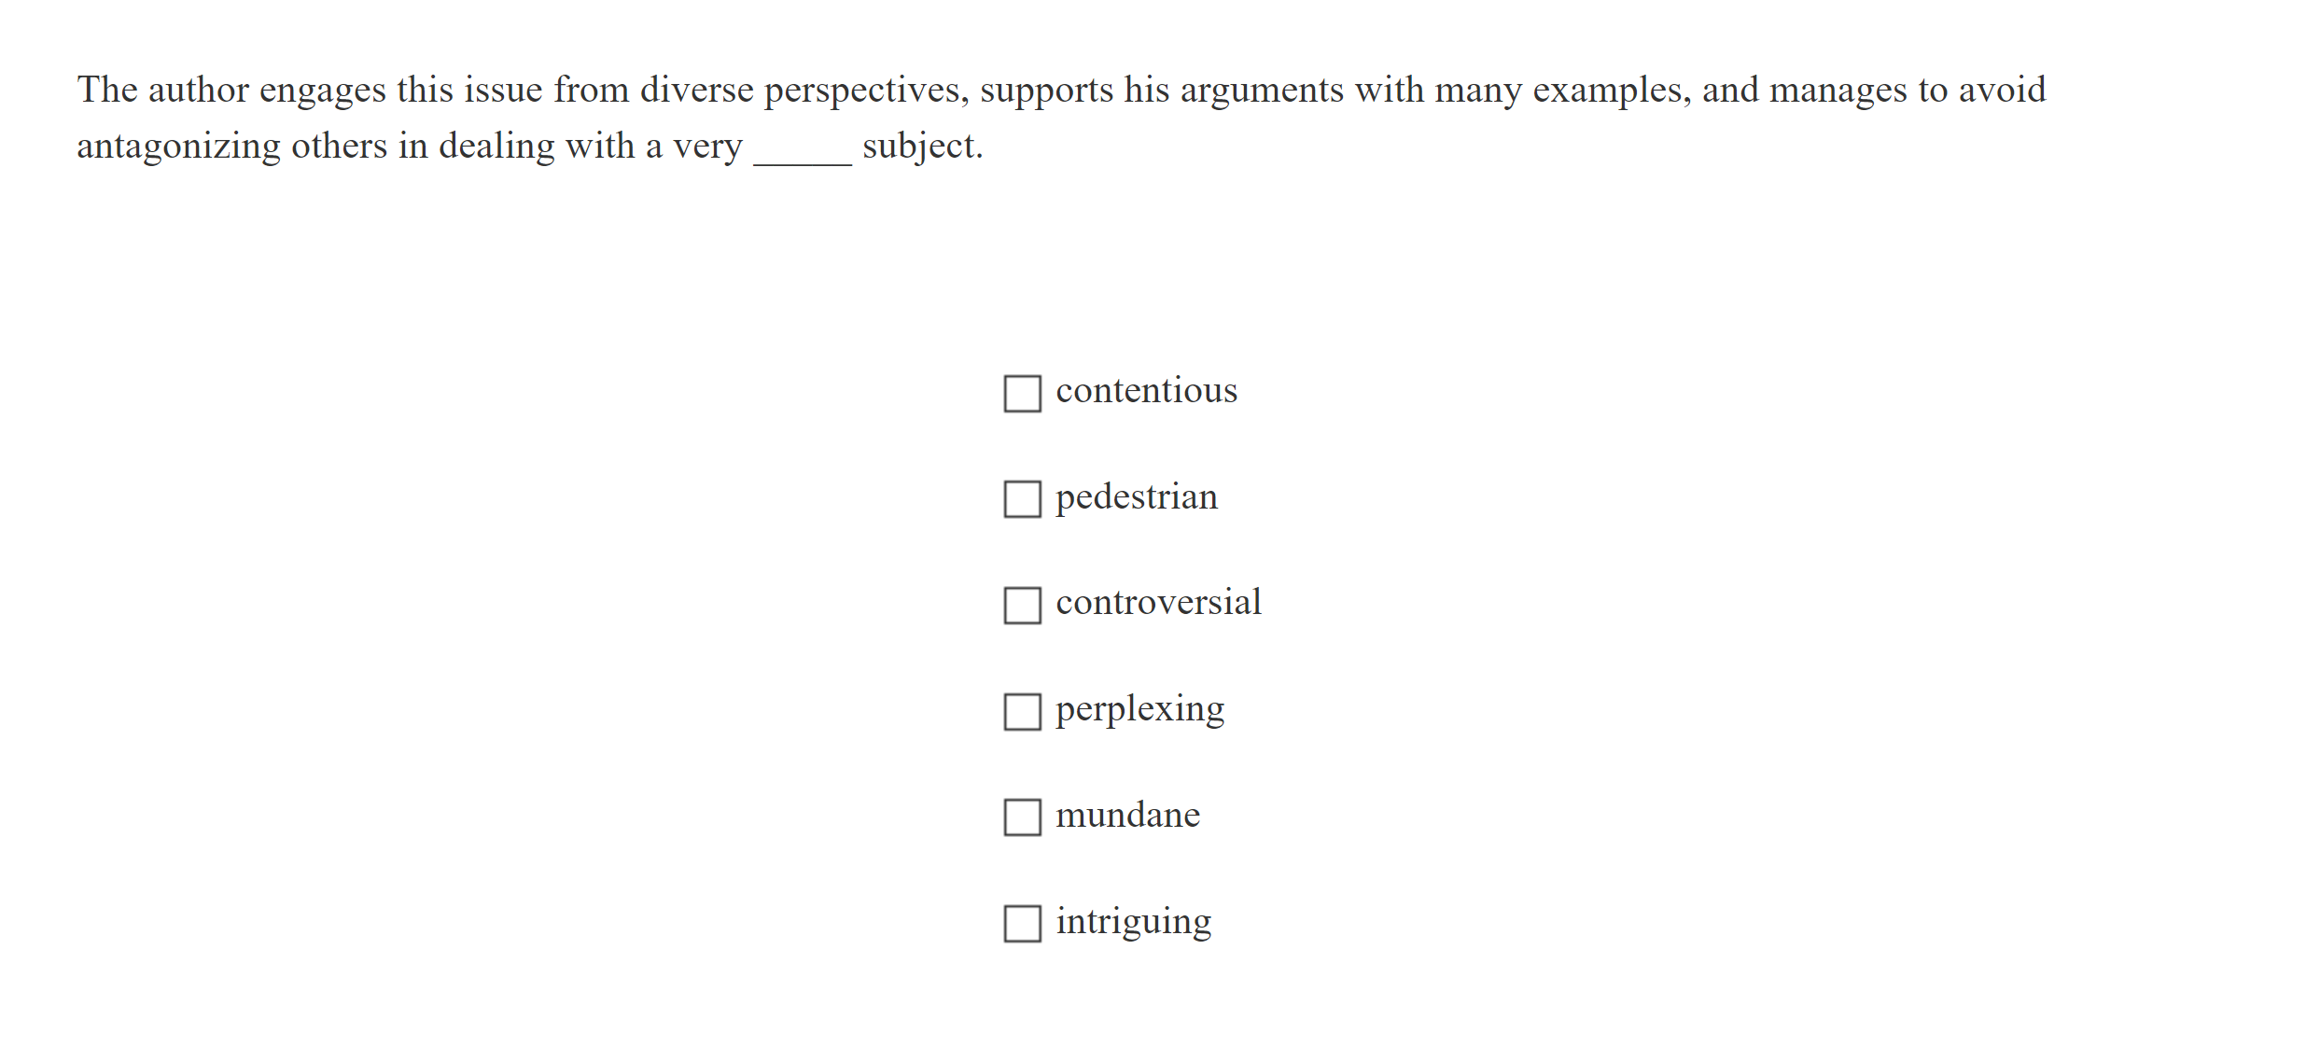The width and height of the screenshot is (2320, 1061).
Task: Check the pedestrian answer checkbox
Action: 1022,500
